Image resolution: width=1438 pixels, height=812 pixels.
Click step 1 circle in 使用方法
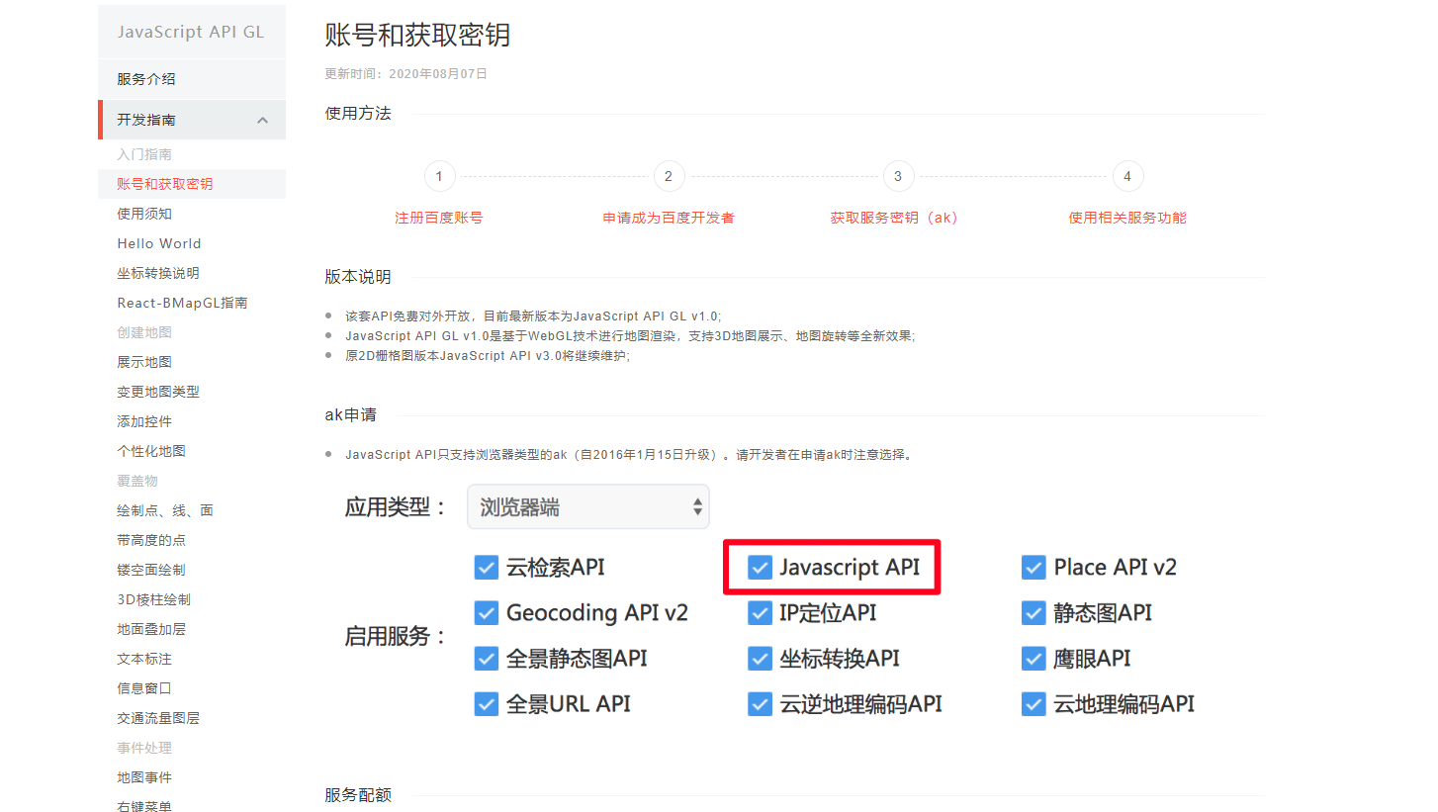tap(439, 177)
